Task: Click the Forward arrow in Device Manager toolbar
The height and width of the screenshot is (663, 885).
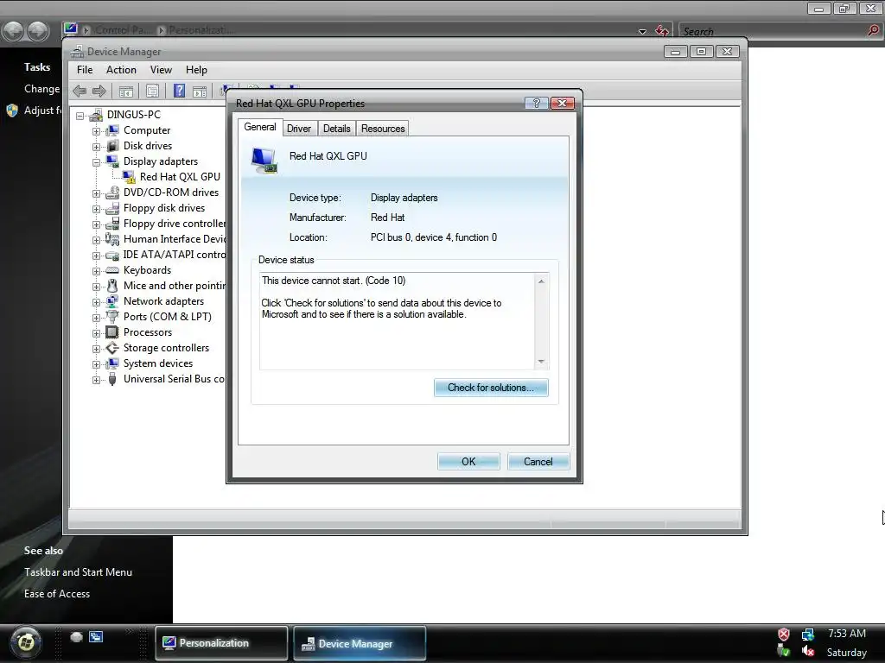Action: 99,91
